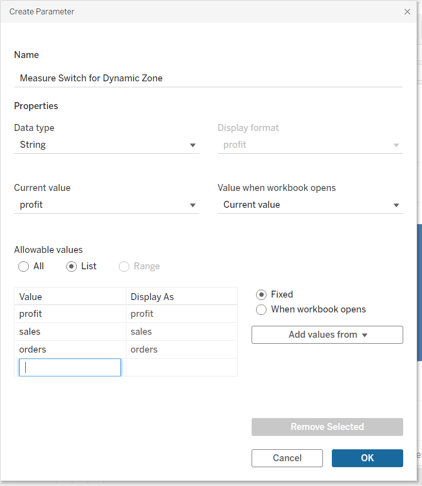
Task: Cancel the parameter creation
Action: coord(287,458)
